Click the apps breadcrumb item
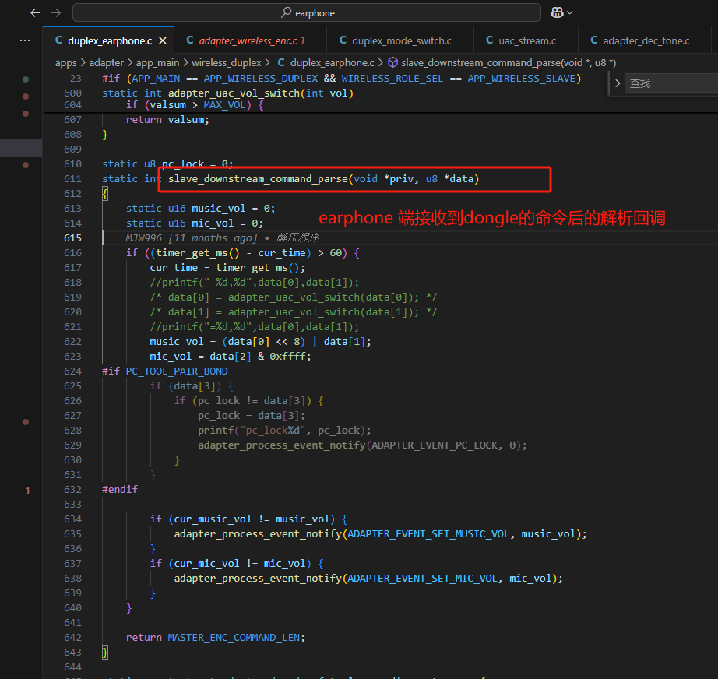The width and height of the screenshot is (718, 679). [x=66, y=63]
